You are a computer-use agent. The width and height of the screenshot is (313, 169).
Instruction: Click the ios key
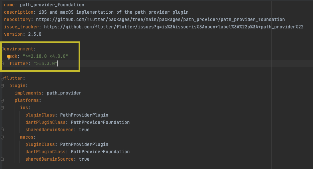point(24,108)
